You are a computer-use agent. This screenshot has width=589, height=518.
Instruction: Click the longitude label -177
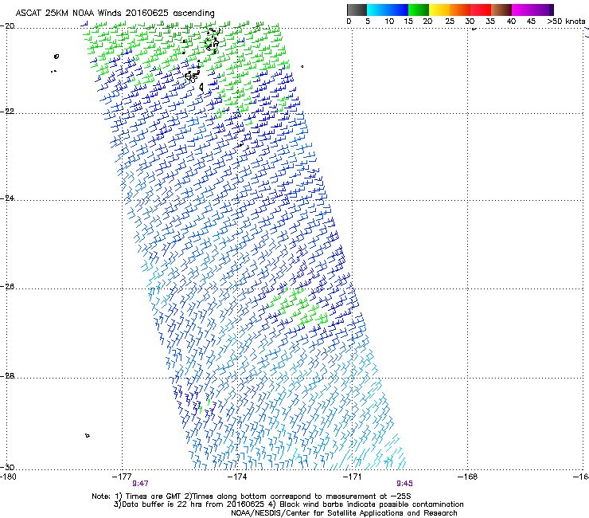tap(122, 477)
